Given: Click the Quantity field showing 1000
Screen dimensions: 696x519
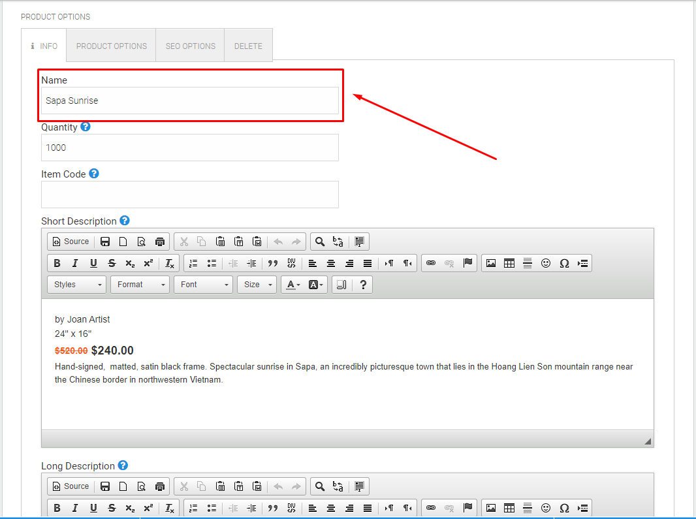Looking at the screenshot, I should coord(190,148).
